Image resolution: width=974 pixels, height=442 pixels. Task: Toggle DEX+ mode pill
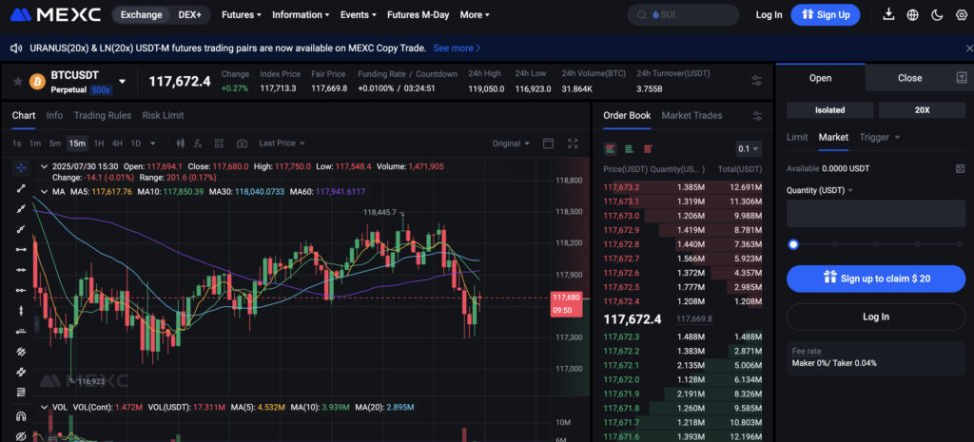coord(190,15)
